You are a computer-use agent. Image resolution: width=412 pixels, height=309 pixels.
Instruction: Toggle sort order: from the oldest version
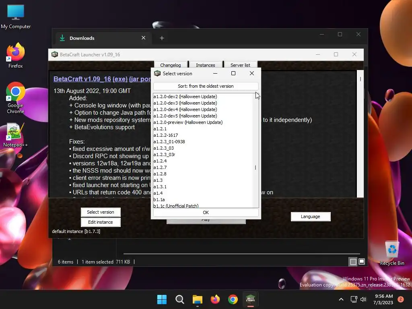(206, 86)
